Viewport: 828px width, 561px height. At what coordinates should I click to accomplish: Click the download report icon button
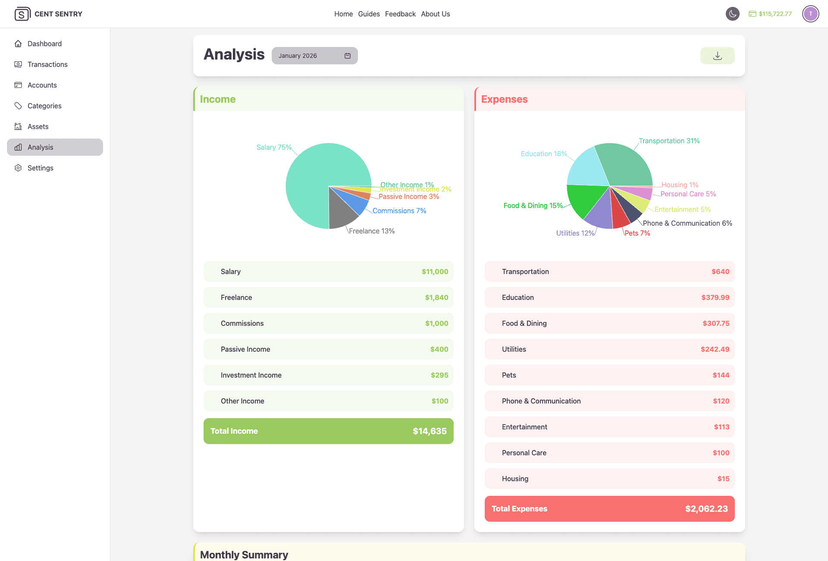[717, 56]
